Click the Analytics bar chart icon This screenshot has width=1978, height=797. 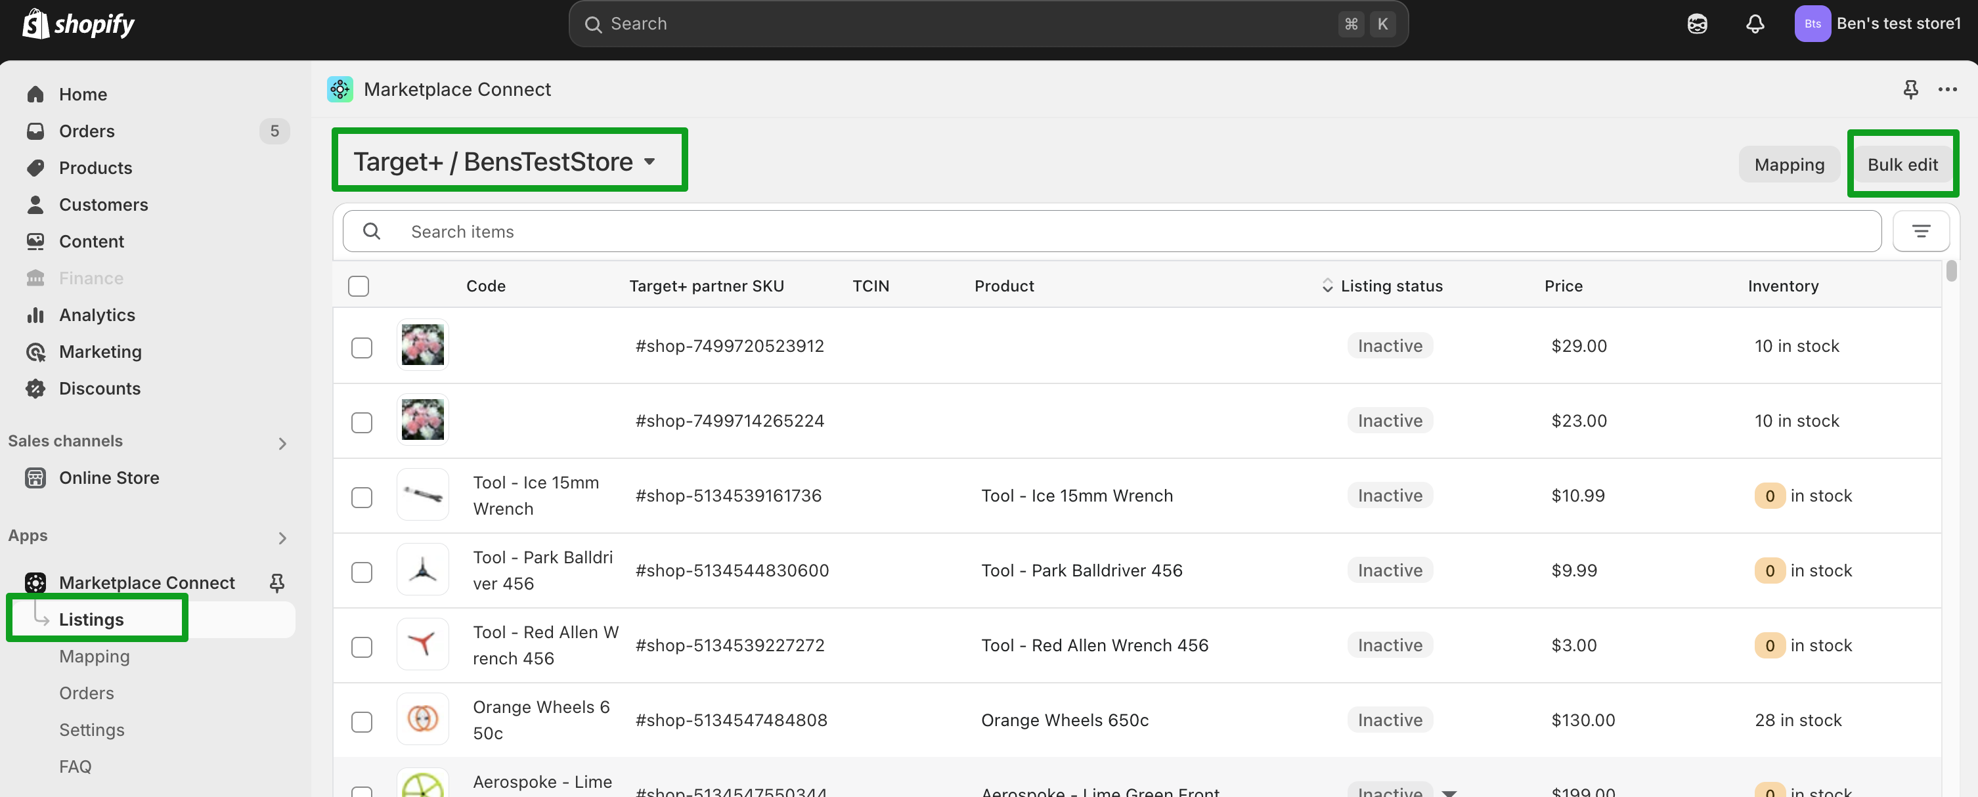pos(35,315)
